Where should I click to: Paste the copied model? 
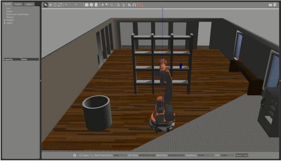[123, 5]
